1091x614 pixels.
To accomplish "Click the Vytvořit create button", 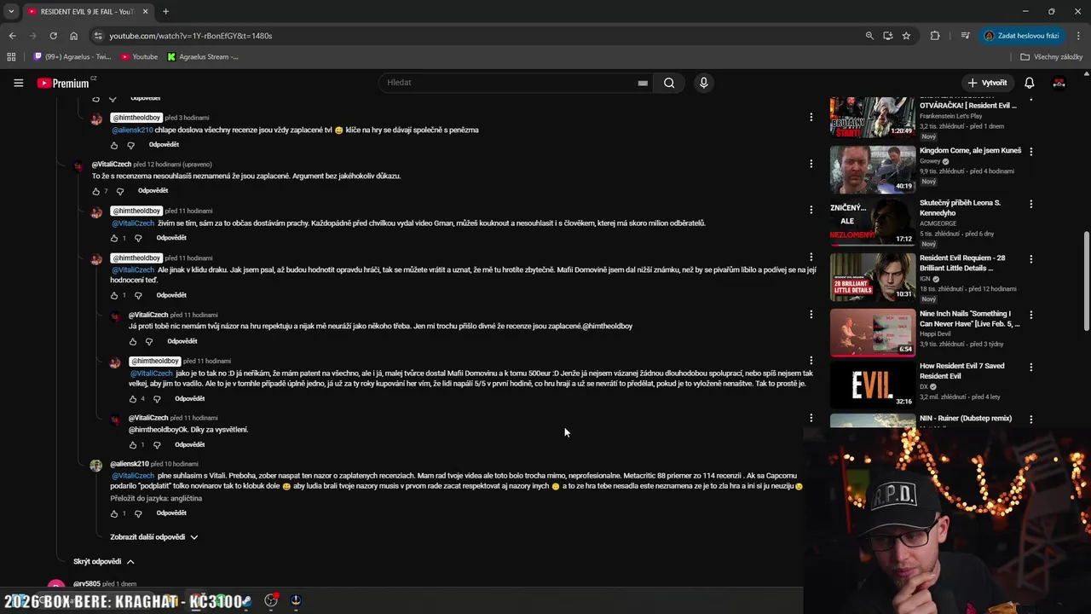I will [987, 83].
